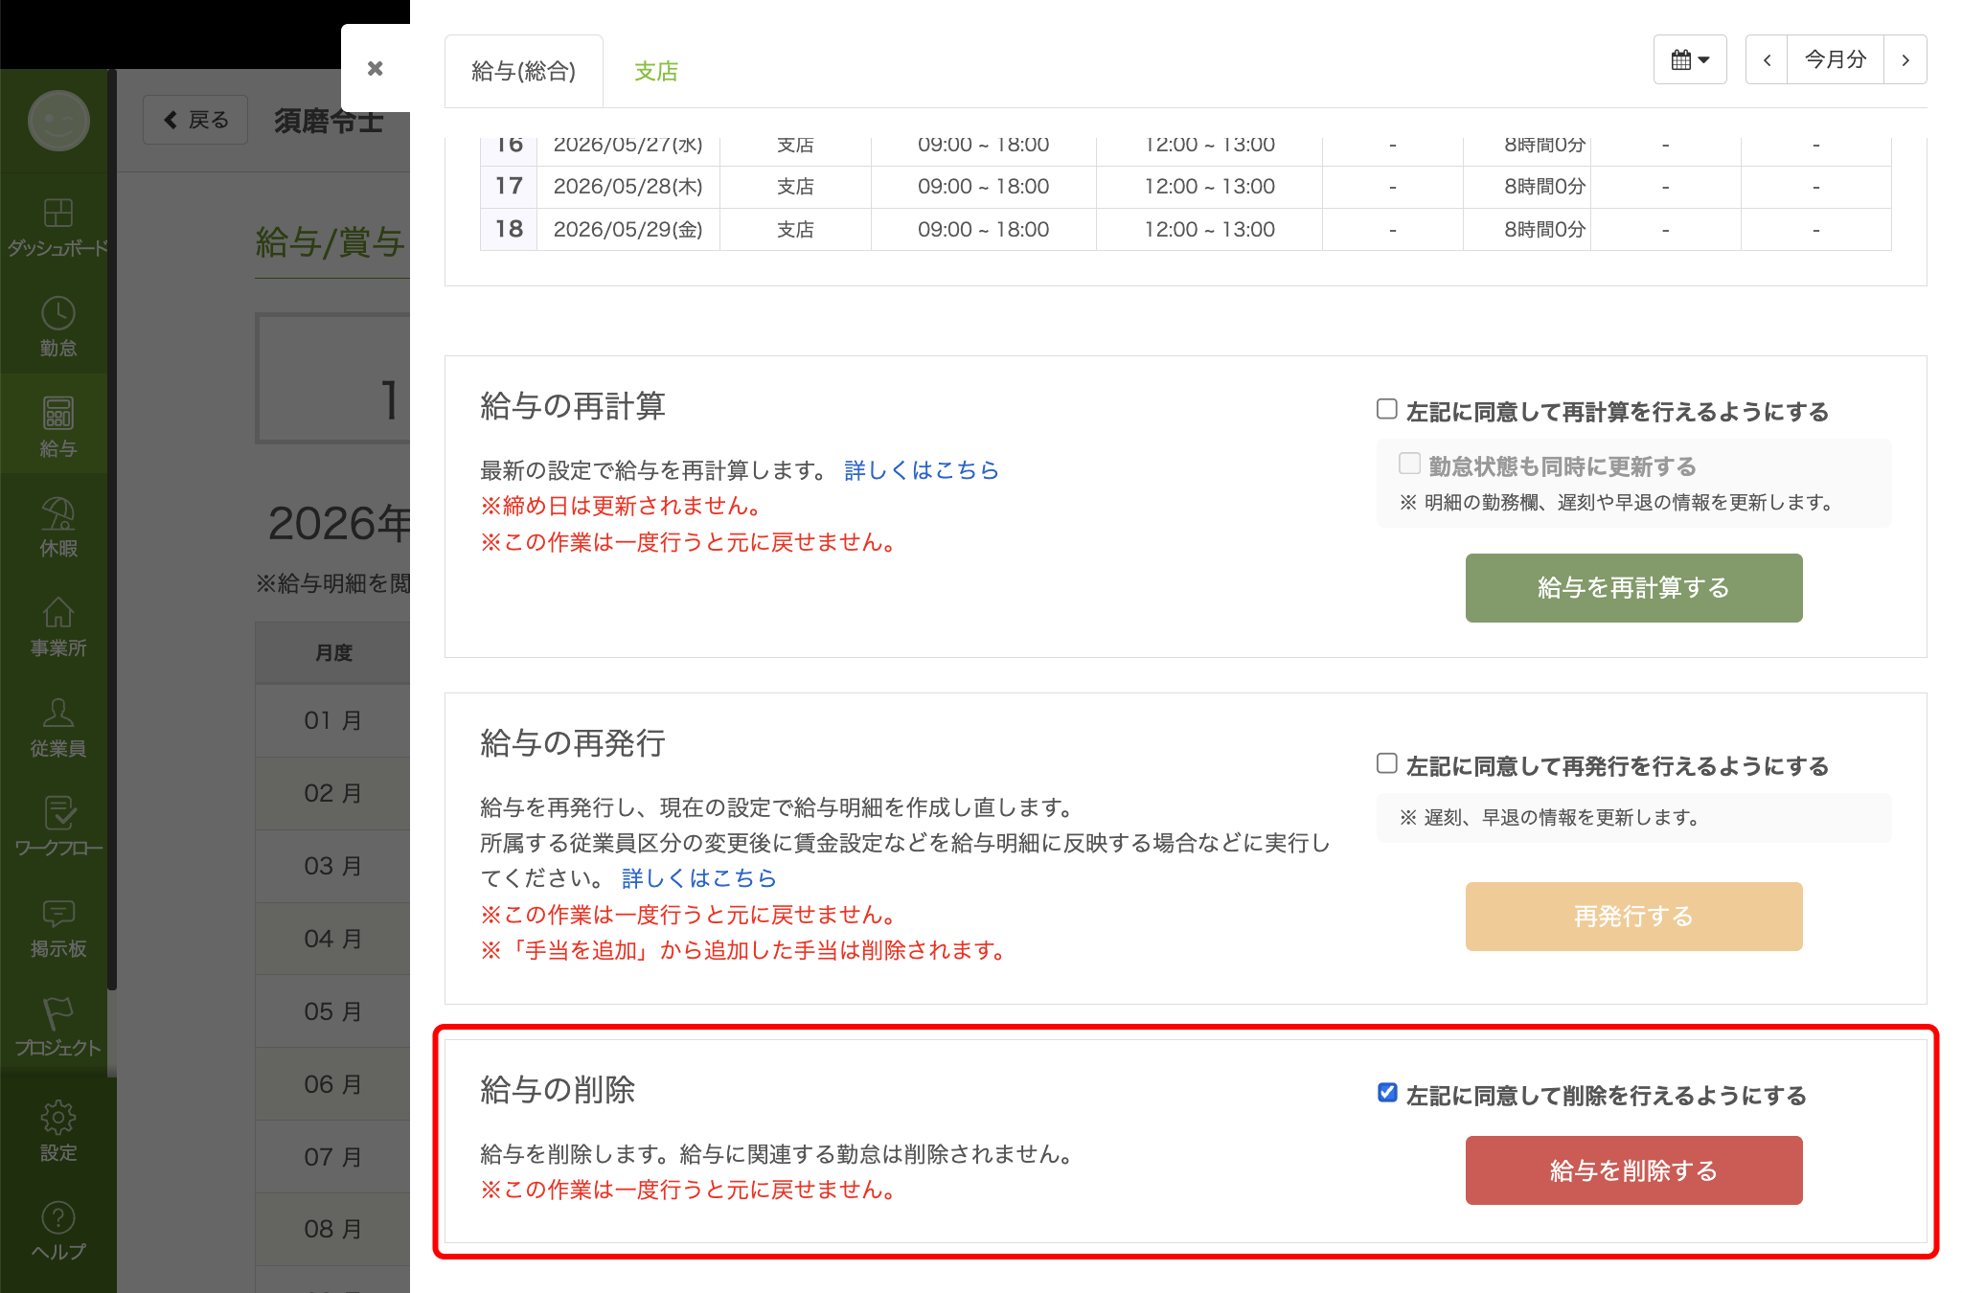Image resolution: width=1962 pixels, height=1293 pixels.
Task: Click the 給与を再計算する button
Action: click(x=1633, y=588)
